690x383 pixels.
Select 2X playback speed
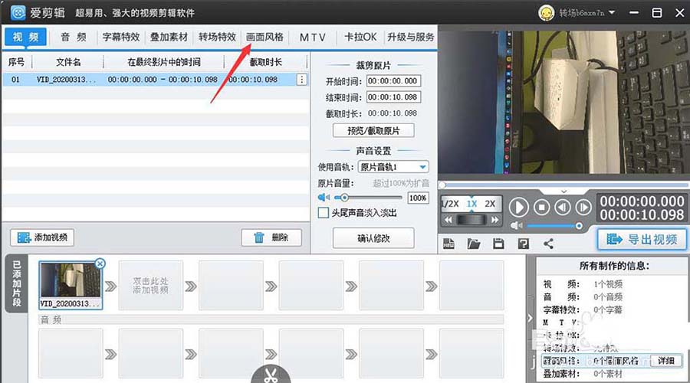[490, 204]
